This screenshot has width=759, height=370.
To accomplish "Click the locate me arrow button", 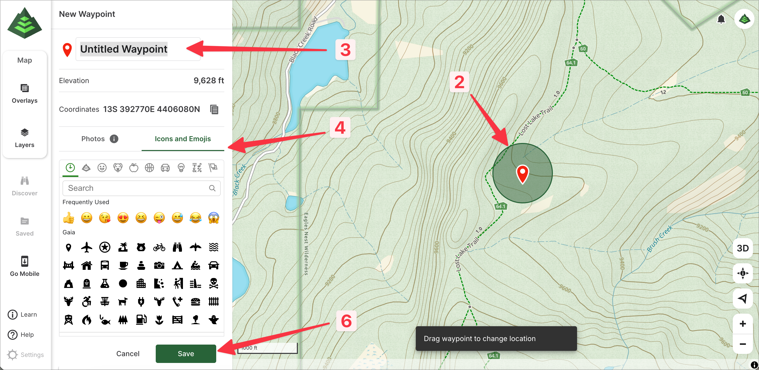I will tap(743, 299).
